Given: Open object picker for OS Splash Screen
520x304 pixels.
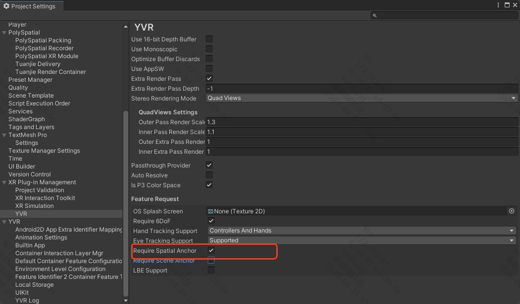Looking at the screenshot, I should coord(512,211).
